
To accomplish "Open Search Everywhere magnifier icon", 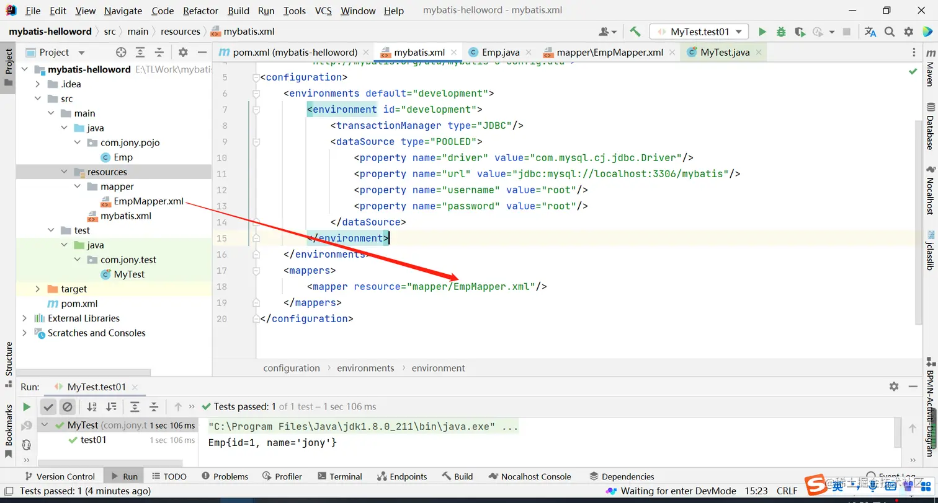I will tap(890, 32).
